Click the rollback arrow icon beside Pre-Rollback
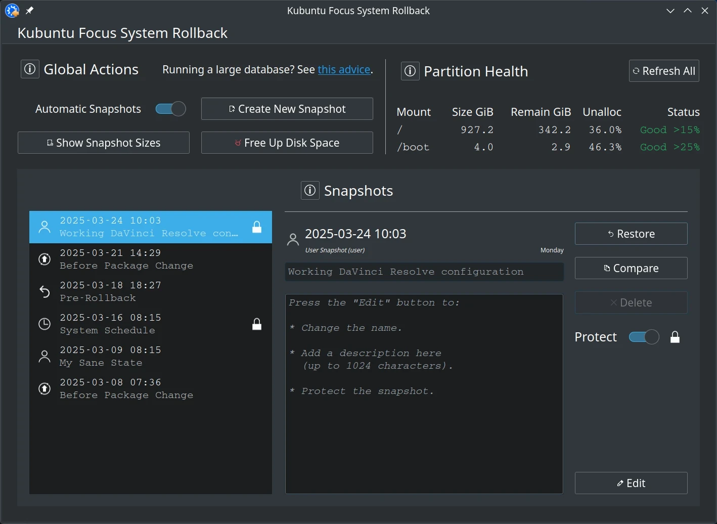Image resolution: width=717 pixels, height=524 pixels. click(44, 291)
